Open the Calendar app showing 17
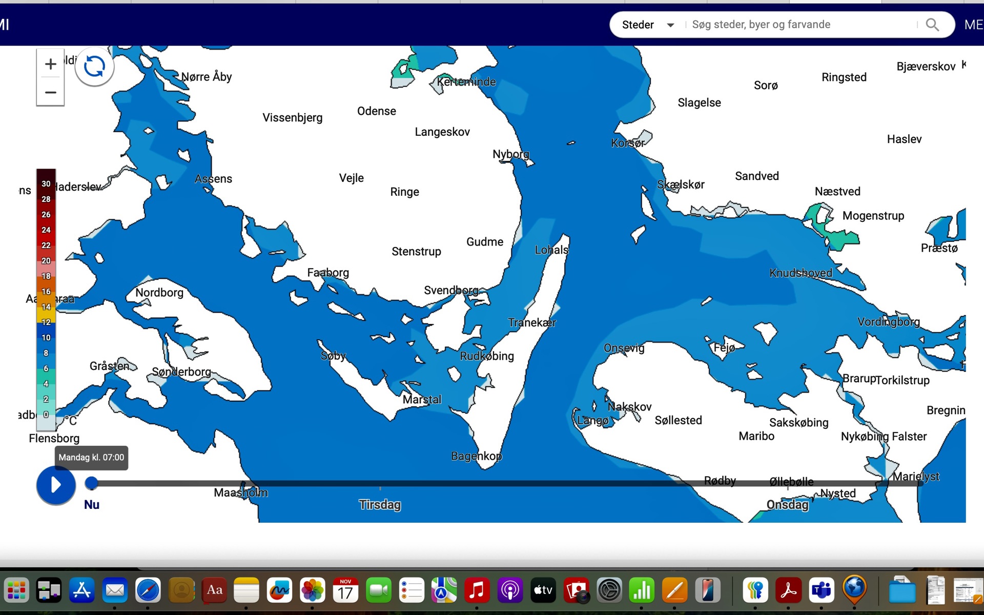This screenshot has width=984, height=615. 345,591
